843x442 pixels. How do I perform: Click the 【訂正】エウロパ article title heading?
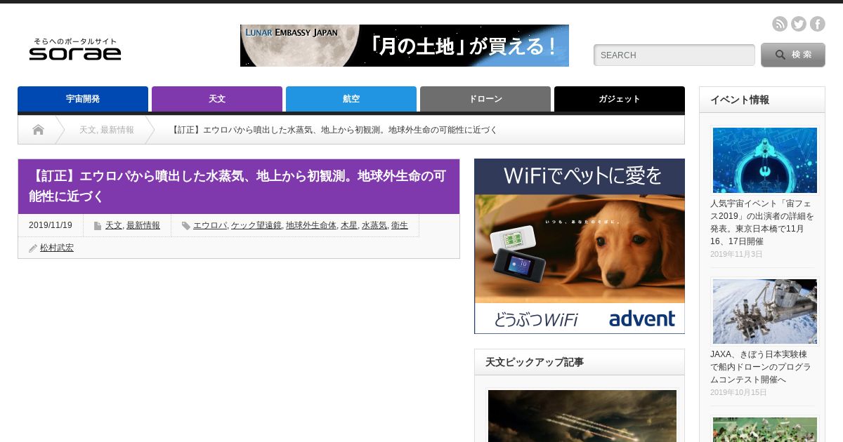click(239, 186)
